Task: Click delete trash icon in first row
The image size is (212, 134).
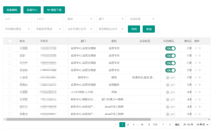Action: [x=200, y=48]
